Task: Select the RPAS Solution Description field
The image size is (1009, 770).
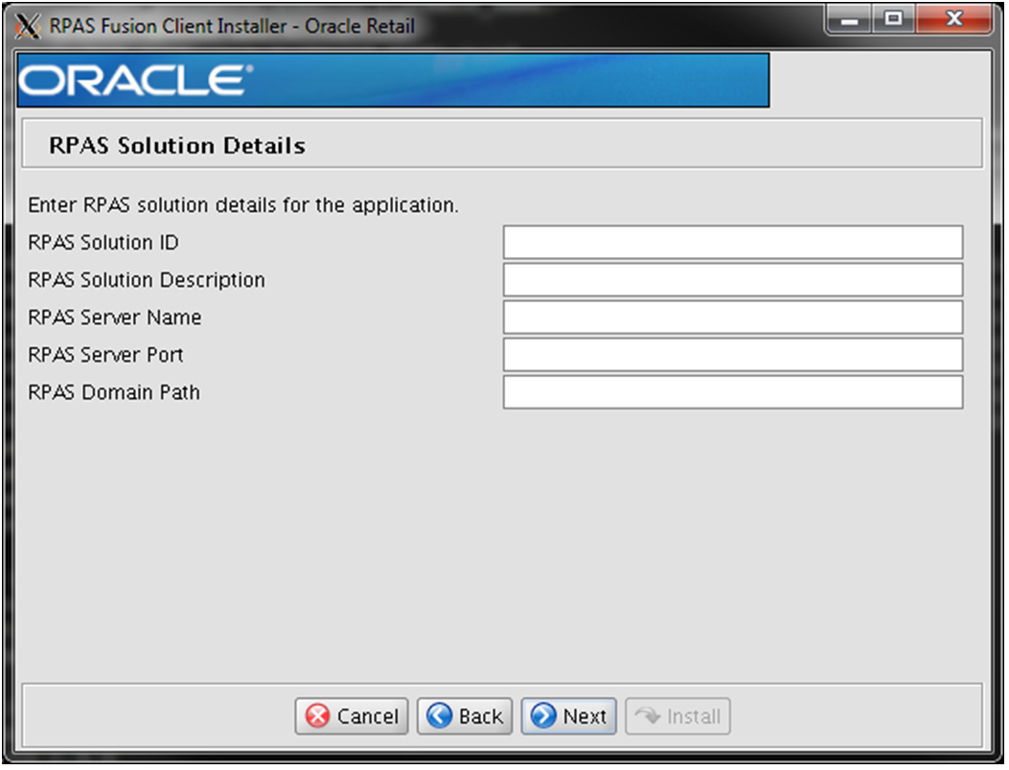Action: [733, 279]
